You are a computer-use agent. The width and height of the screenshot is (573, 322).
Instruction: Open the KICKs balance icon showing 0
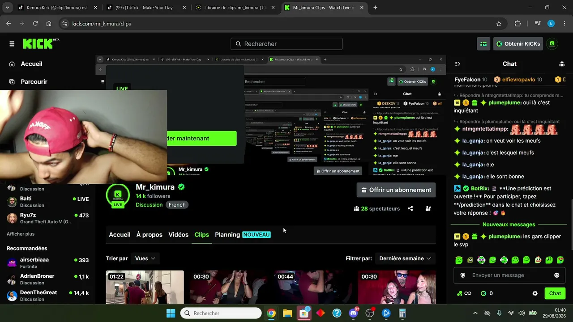pos(487,293)
